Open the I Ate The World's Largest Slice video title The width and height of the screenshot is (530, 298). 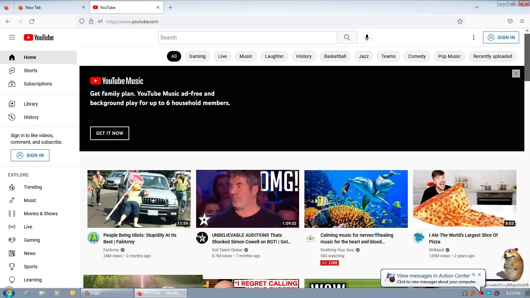(463, 238)
